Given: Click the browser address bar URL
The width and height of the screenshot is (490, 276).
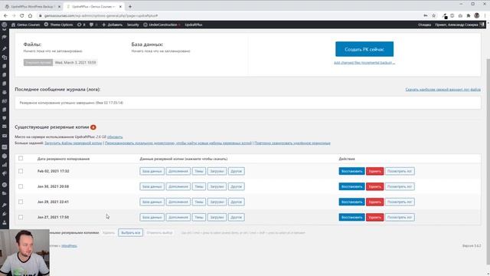Looking at the screenshot, I should pyautogui.click(x=101, y=15).
